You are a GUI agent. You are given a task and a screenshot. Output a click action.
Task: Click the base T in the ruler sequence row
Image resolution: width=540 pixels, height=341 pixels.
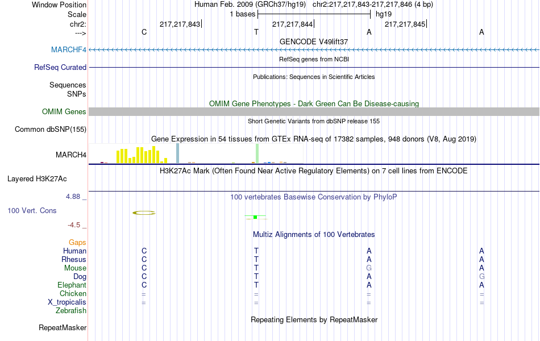click(256, 32)
